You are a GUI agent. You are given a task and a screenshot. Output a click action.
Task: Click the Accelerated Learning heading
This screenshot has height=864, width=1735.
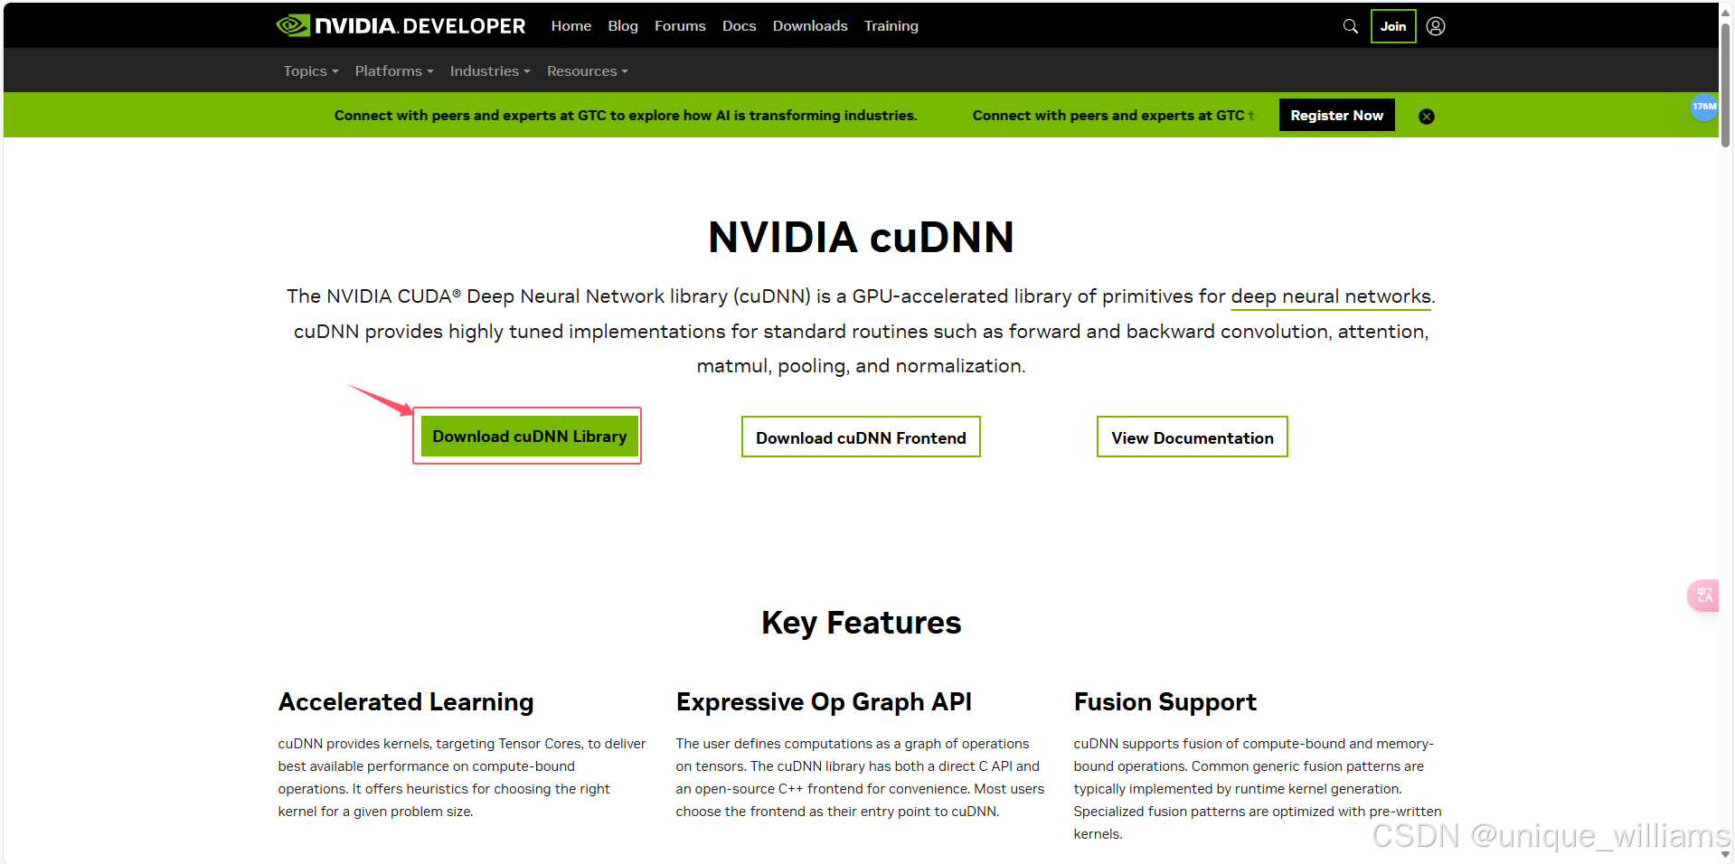click(x=406, y=702)
